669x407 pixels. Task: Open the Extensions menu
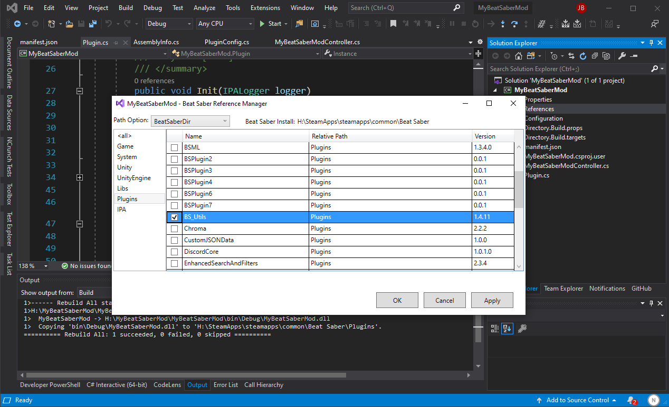265,8
